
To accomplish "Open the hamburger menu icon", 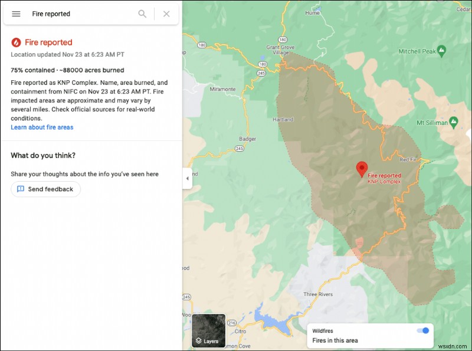I will 16,14.
